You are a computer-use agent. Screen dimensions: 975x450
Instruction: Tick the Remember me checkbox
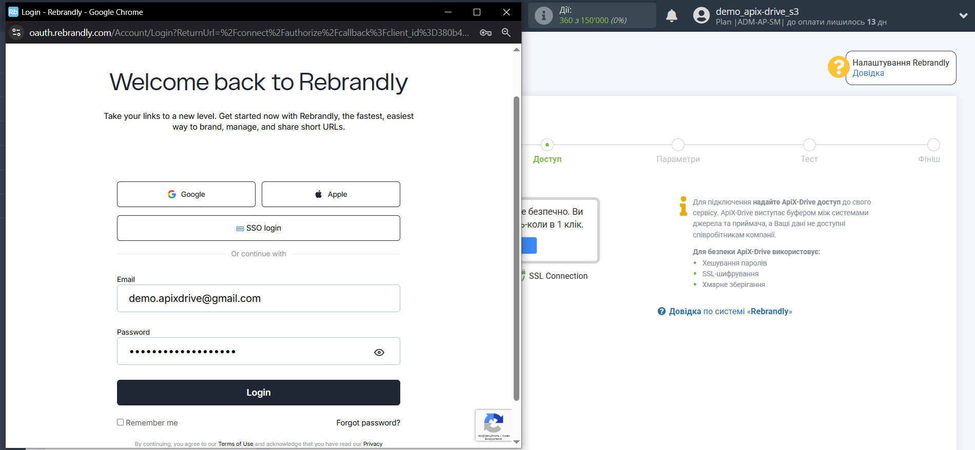click(x=121, y=422)
